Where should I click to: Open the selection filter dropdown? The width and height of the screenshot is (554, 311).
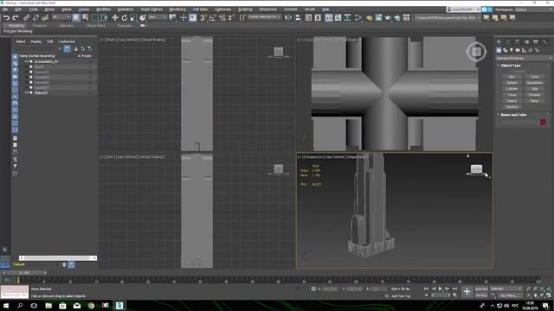point(61,17)
